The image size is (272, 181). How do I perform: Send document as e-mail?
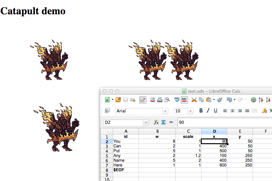(x=133, y=100)
